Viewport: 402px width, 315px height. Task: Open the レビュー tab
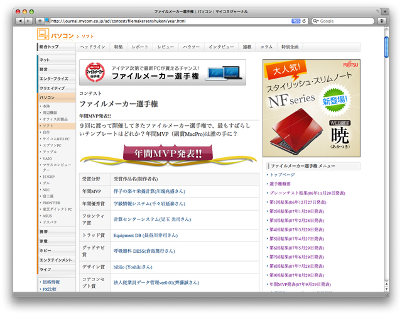point(166,47)
